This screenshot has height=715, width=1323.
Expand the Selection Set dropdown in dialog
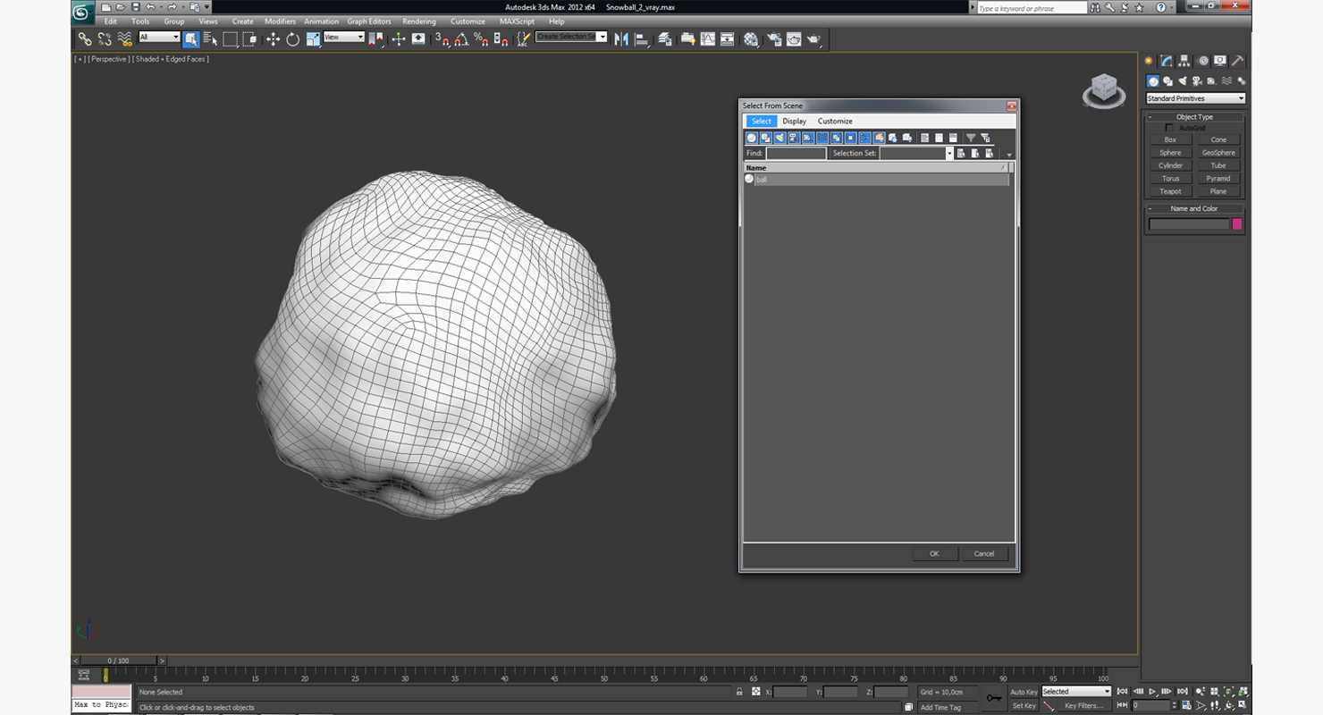(x=949, y=154)
